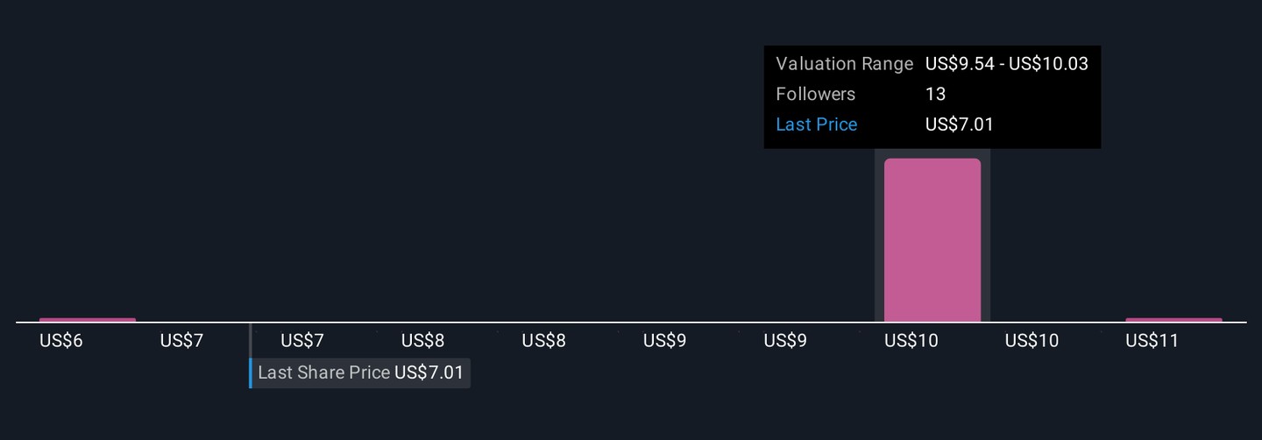1262x440 pixels.
Task: Click the US$7.01 value beside Last Price
Action: tap(959, 124)
